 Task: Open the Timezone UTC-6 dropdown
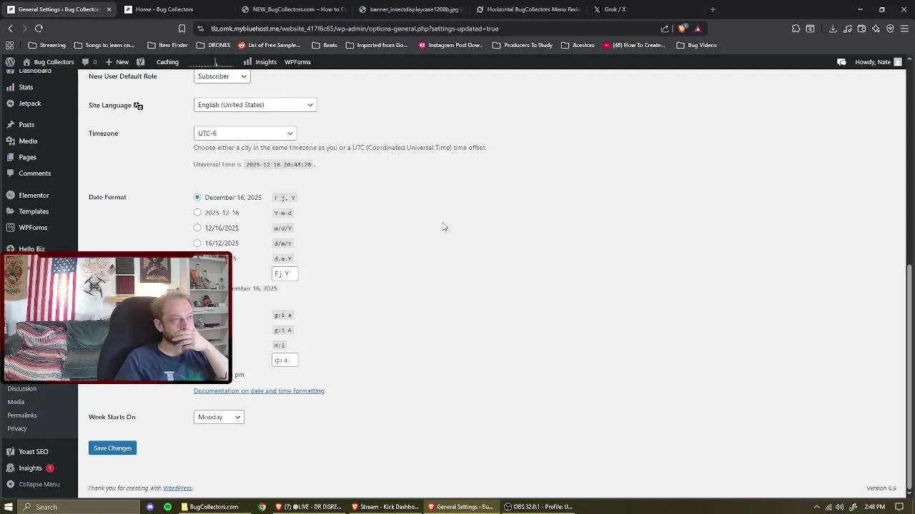[x=244, y=133]
